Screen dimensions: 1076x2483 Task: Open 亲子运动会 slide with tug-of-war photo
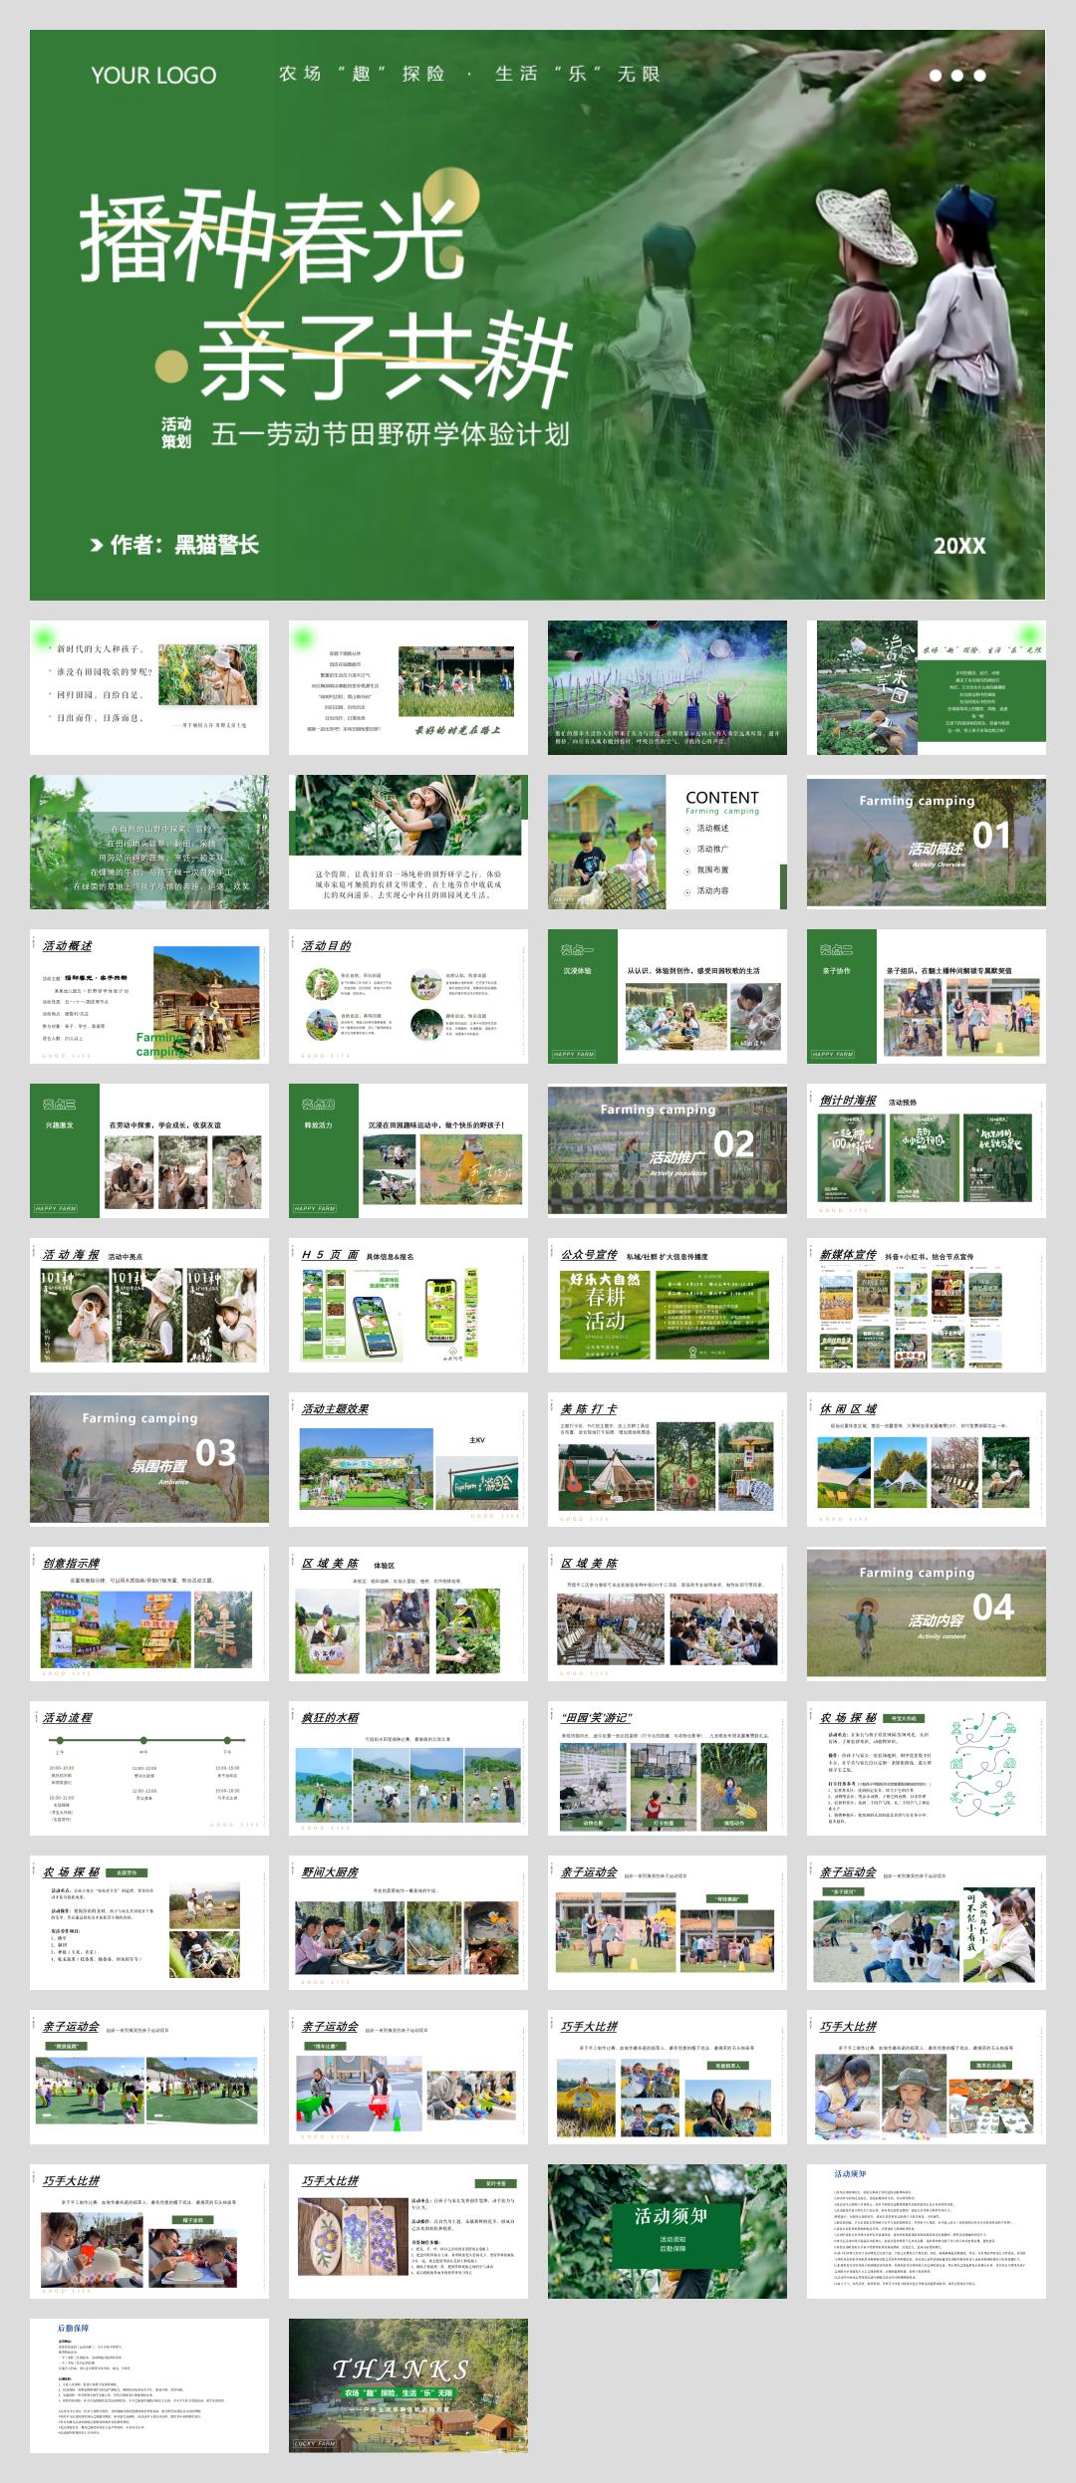click(x=927, y=1922)
